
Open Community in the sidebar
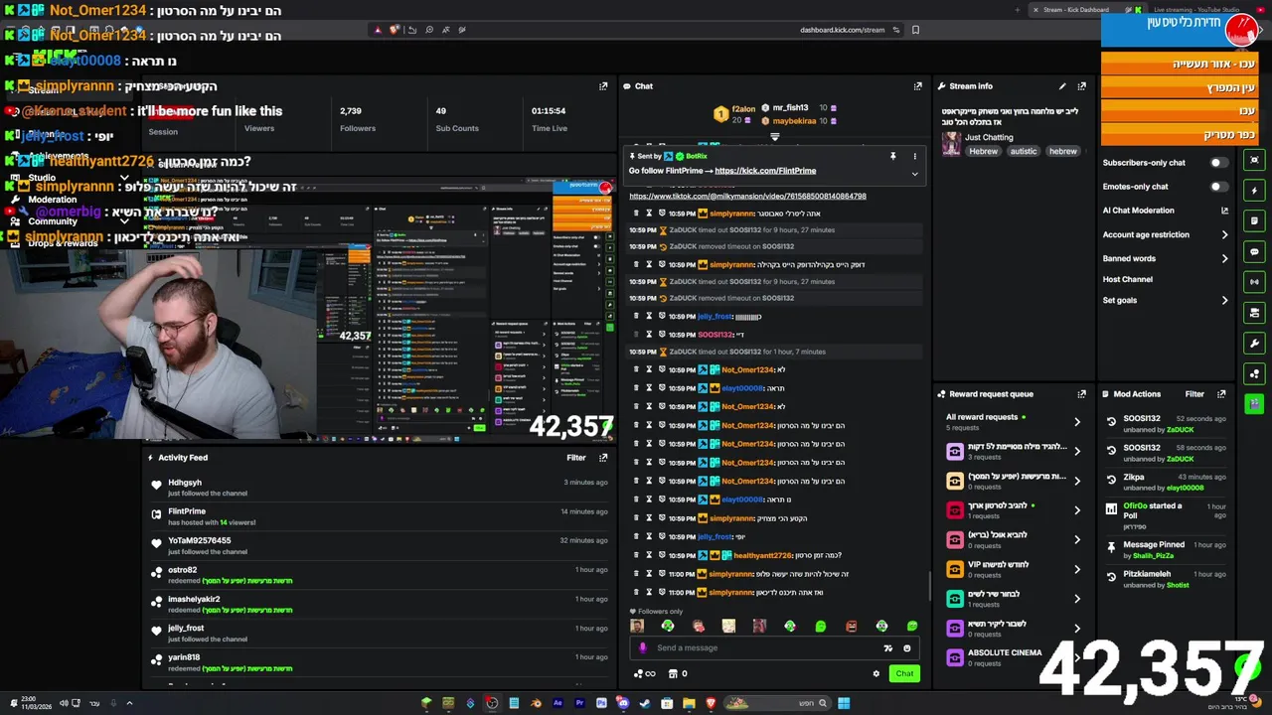point(53,221)
